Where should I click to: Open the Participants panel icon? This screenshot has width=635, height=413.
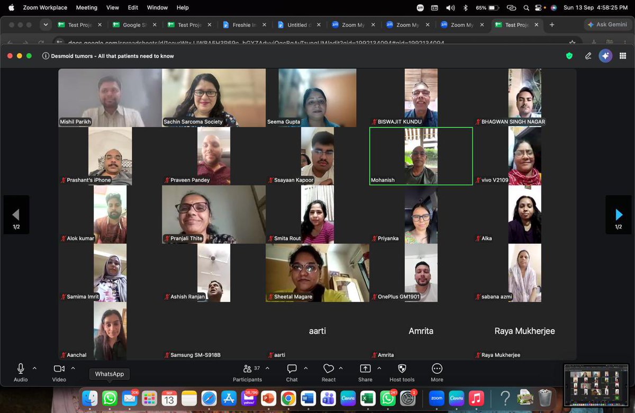point(248,369)
